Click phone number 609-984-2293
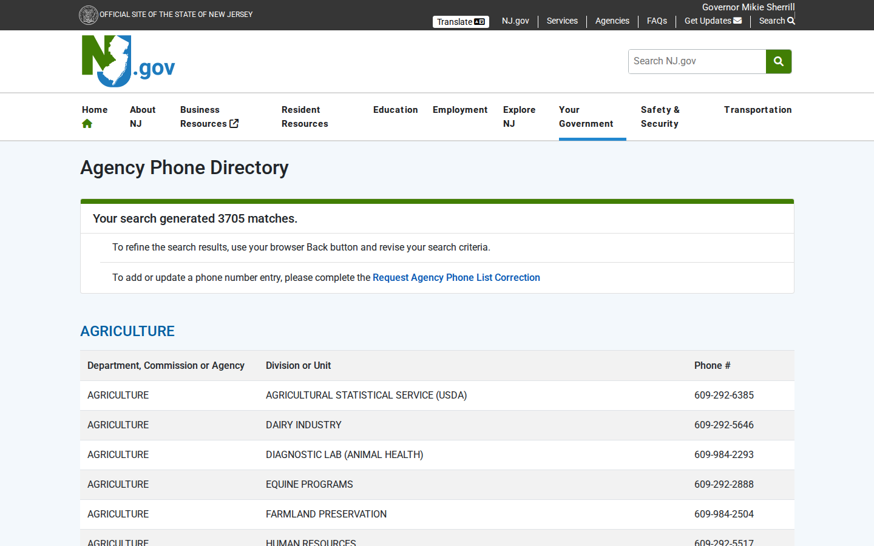 [x=724, y=454]
